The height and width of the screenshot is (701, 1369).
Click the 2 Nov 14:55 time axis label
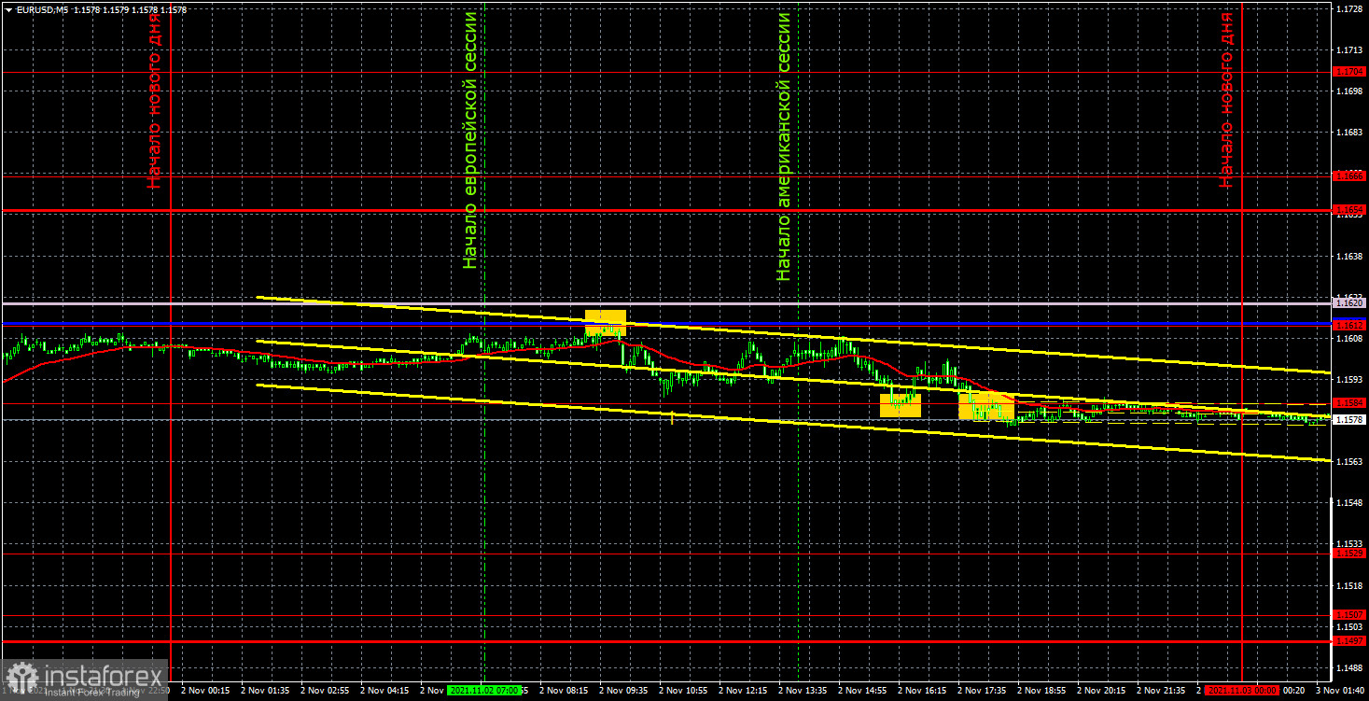click(x=862, y=691)
